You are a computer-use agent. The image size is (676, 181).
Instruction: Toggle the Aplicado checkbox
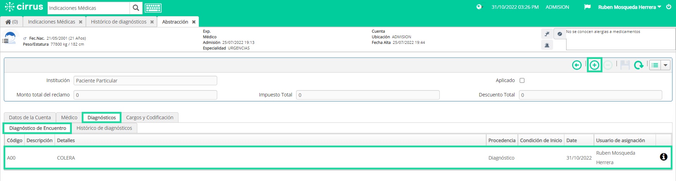[x=522, y=80]
